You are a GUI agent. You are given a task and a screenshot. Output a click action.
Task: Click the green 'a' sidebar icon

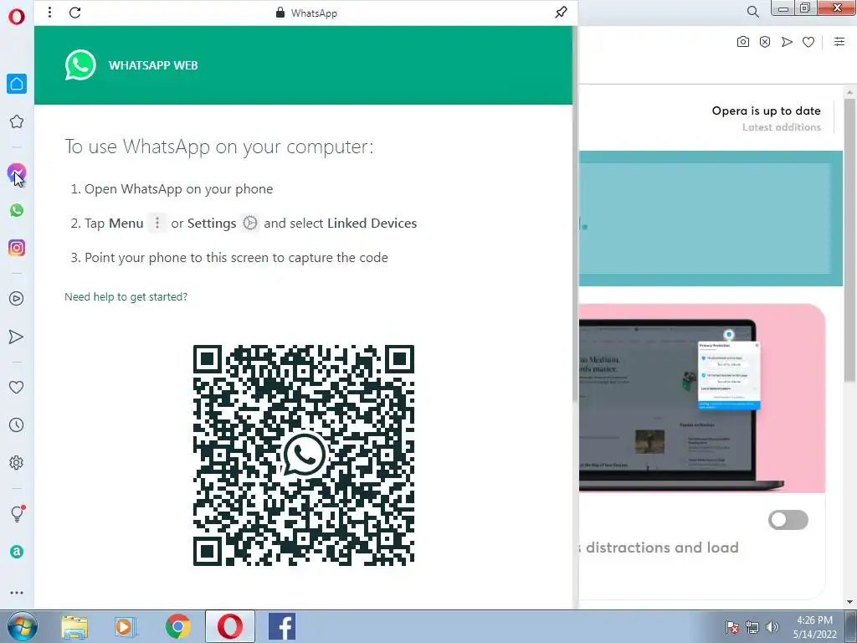click(x=17, y=552)
